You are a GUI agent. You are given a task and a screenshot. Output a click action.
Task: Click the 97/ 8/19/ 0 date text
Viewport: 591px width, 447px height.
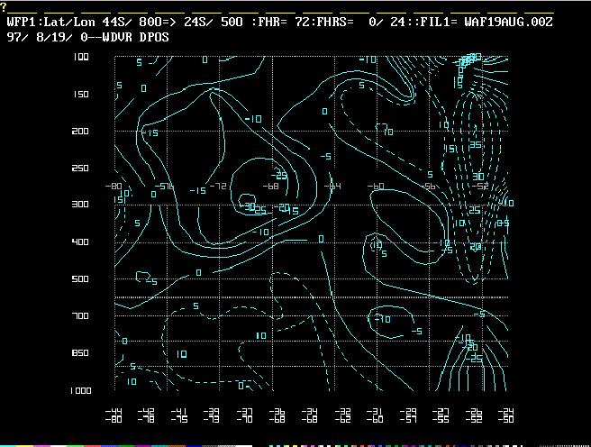pyautogui.click(x=48, y=37)
